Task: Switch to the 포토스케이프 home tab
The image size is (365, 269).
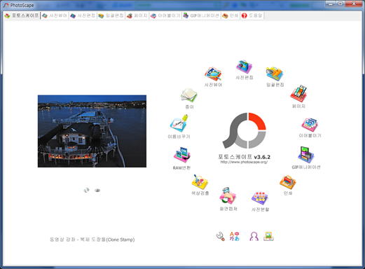Action: [22, 15]
